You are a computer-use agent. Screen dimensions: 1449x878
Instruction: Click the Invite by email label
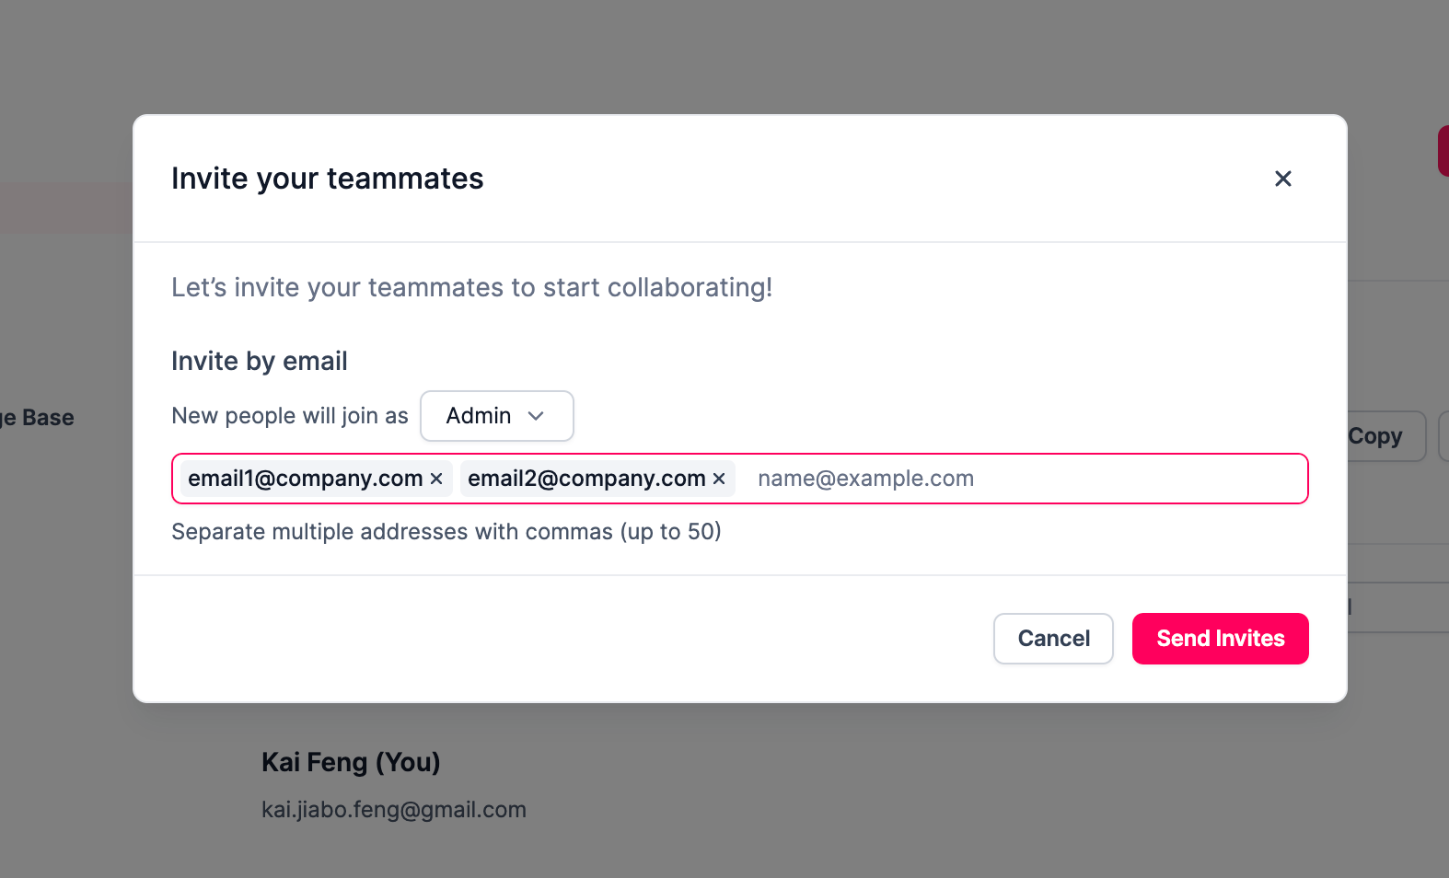[260, 361]
